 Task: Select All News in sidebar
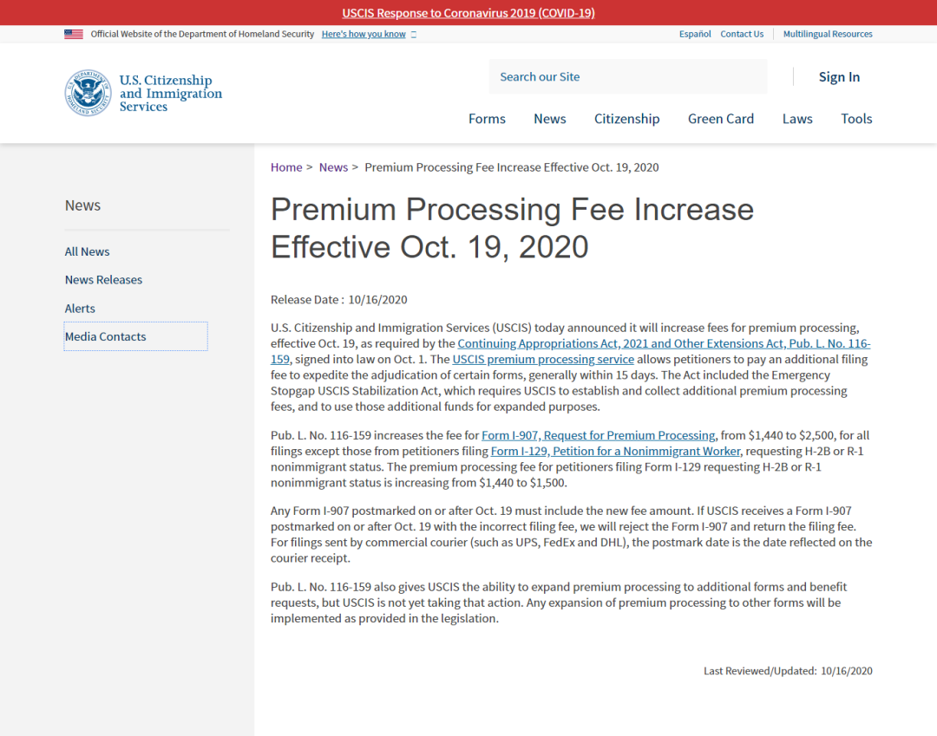point(88,251)
